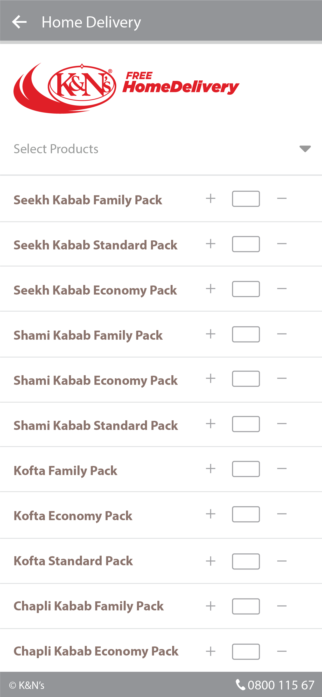
Task: Add one Seekh Kabab Standard Pack
Action: tap(211, 244)
